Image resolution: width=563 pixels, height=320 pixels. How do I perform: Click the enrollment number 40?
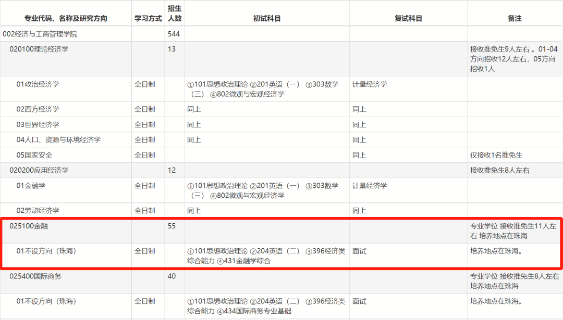(172, 276)
